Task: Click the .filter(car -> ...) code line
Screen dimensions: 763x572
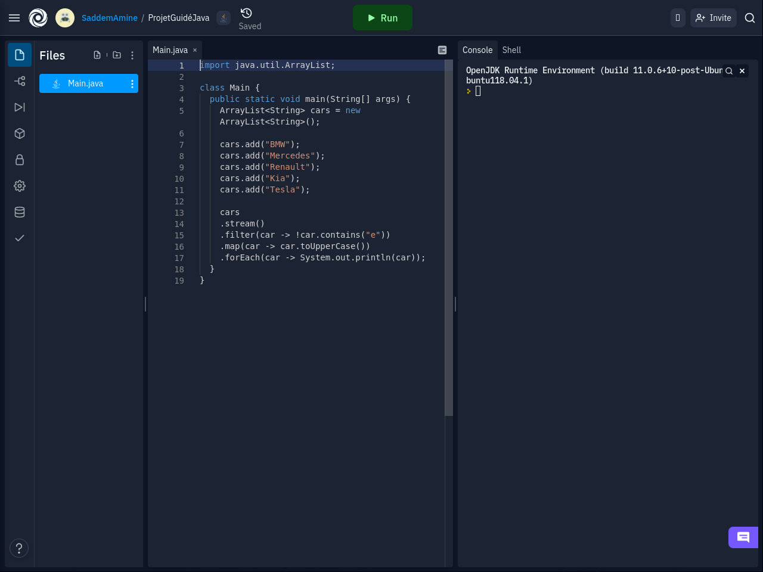Action: tap(305, 235)
